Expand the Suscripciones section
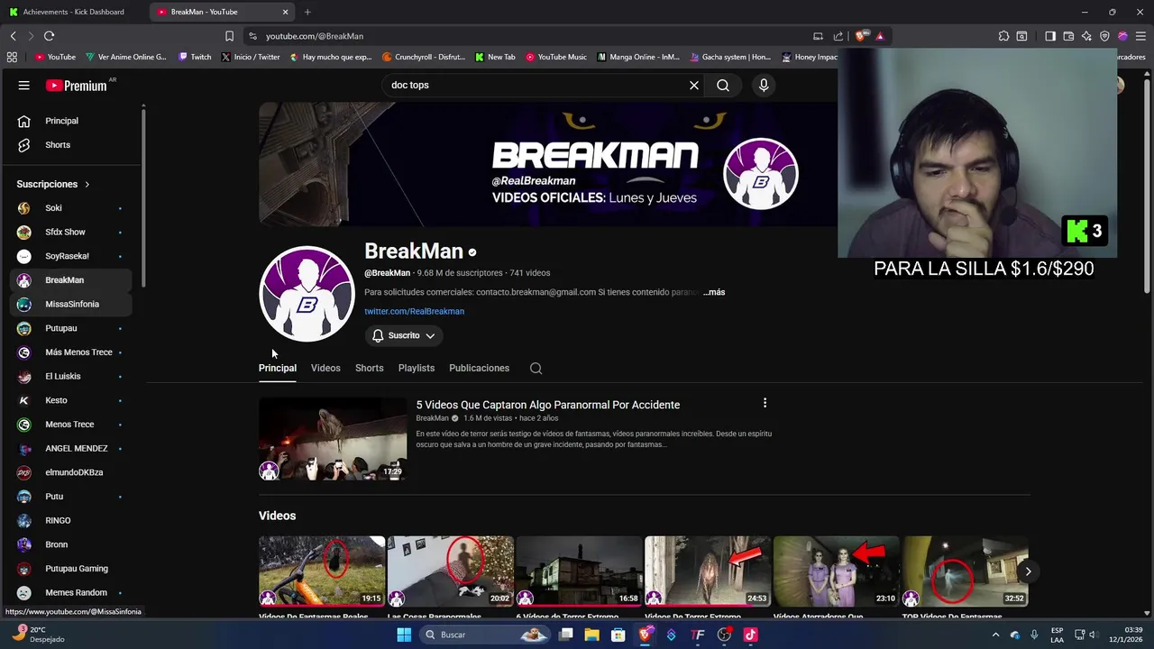Image resolution: width=1154 pixels, height=649 pixels. pyautogui.click(x=53, y=184)
